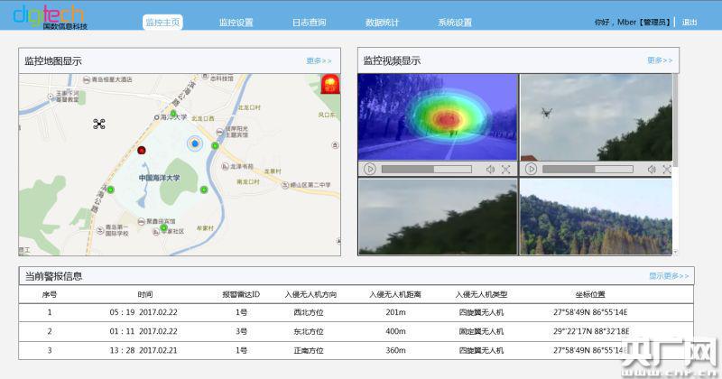Viewport: 722px width, 379px height.
Task: Switch to the 日志查询 tab
Action: point(310,23)
